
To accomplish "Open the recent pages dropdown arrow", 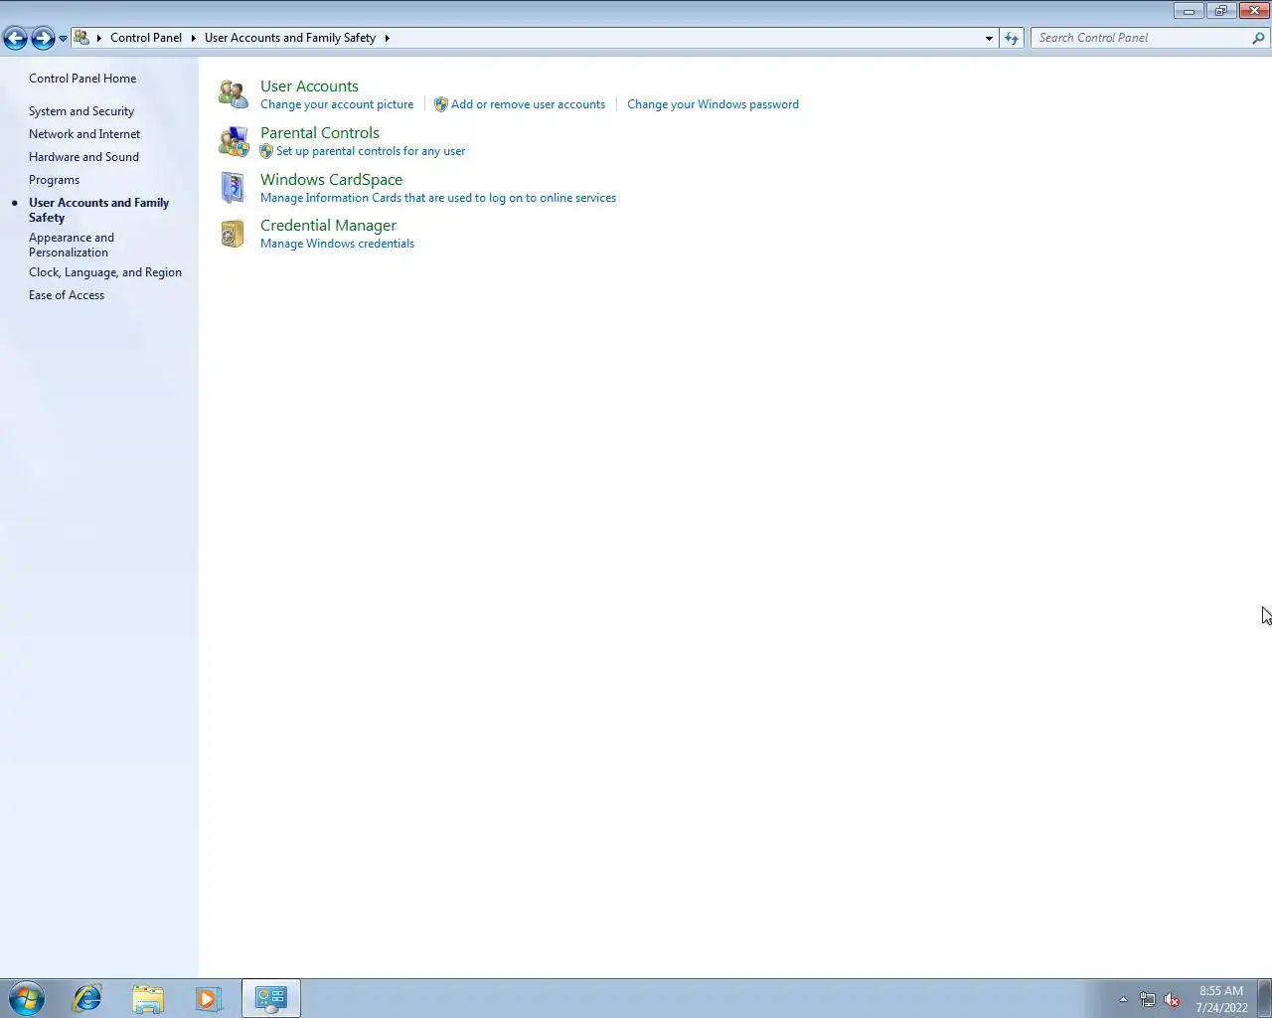I will (63, 39).
